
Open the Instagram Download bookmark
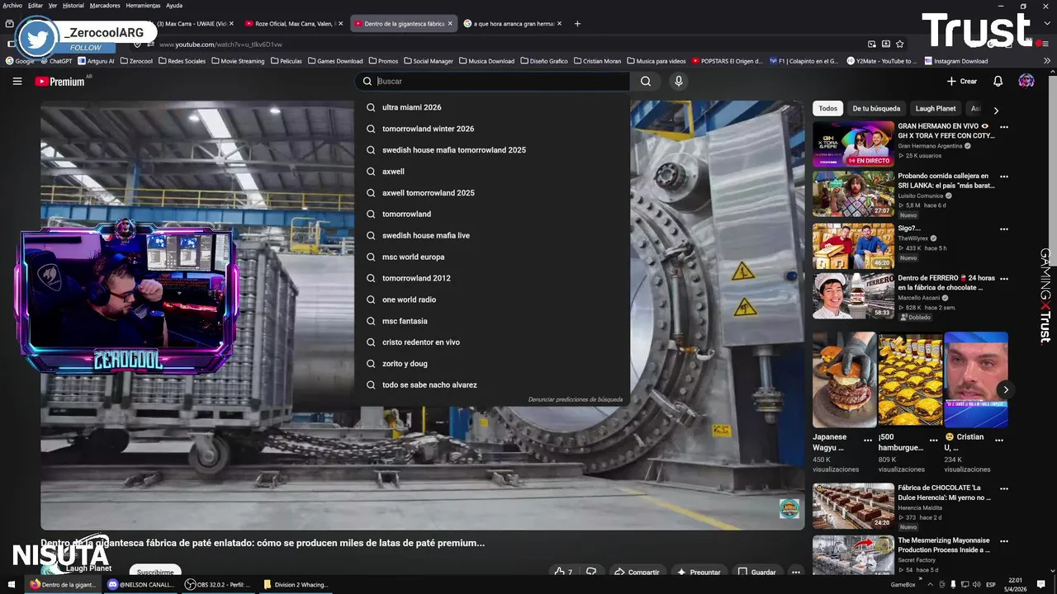[x=956, y=61]
